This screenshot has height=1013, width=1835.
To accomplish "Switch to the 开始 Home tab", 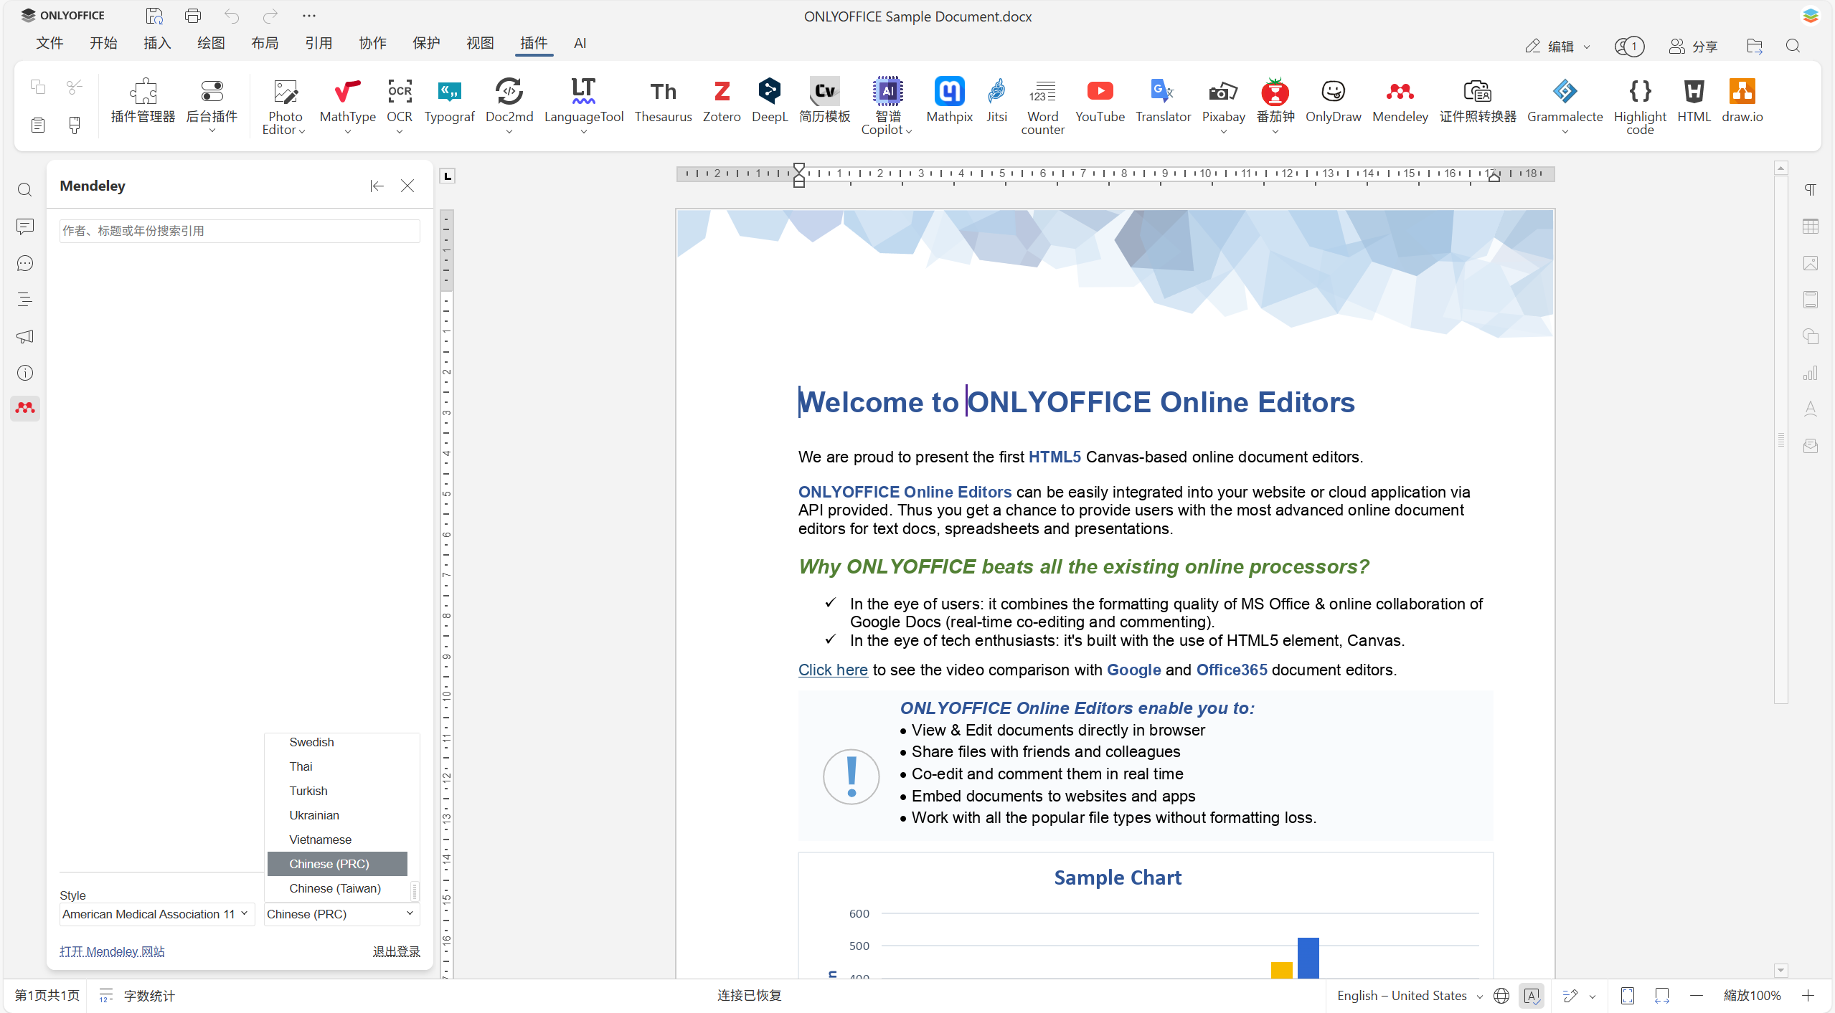I will tap(103, 43).
